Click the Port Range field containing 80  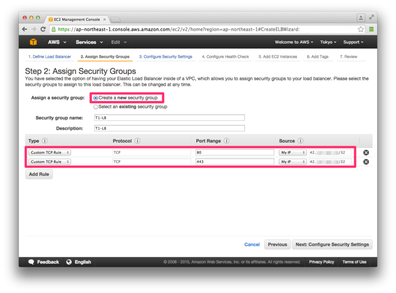[x=235, y=152]
